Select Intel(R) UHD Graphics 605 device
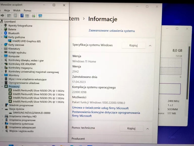The width and height of the screenshot is (194, 146). (x=27, y=41)
